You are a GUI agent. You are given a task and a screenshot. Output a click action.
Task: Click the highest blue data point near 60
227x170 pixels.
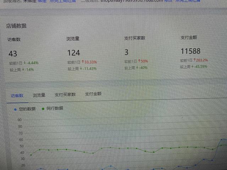221,140
